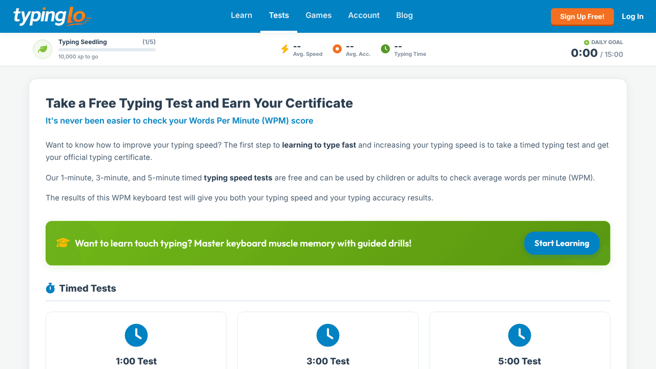Open the 1:00 Test card title
This screenshot has height=369, width=656.
tap(136, 361)
